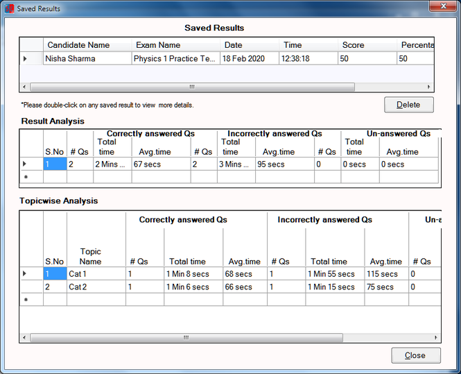Click the Saved Results horizontal scrollbar thumb

[192, 87]
